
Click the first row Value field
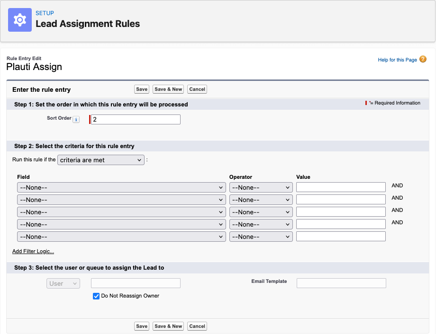341,187
